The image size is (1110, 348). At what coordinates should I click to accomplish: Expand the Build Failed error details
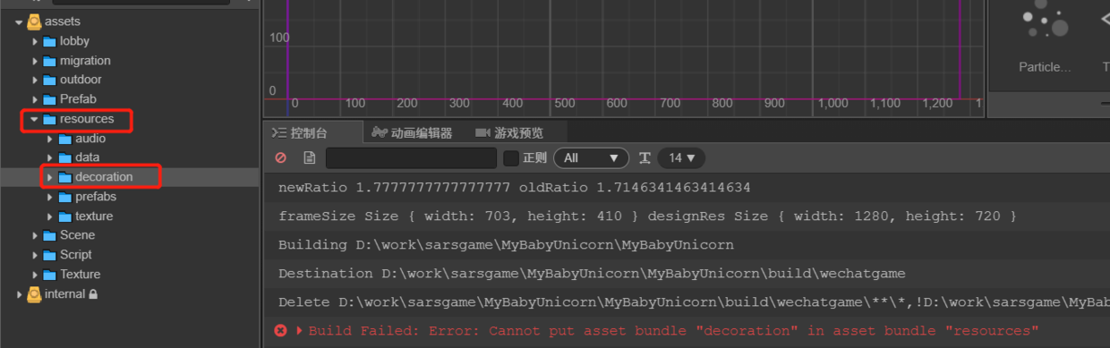pos(299,331)
